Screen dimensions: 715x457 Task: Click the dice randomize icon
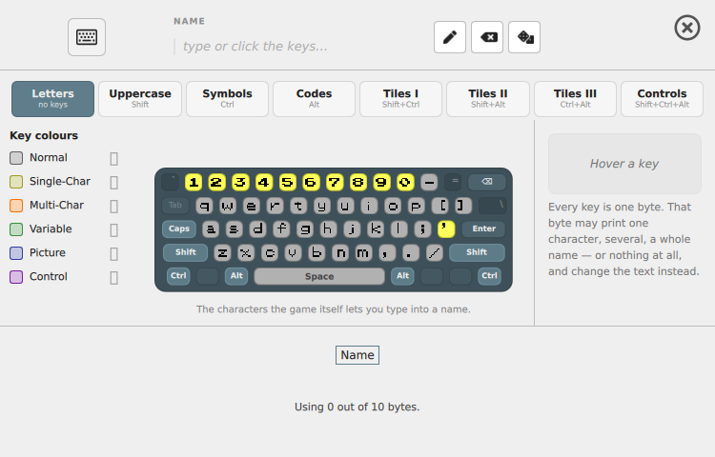click(x=524, y=37)
